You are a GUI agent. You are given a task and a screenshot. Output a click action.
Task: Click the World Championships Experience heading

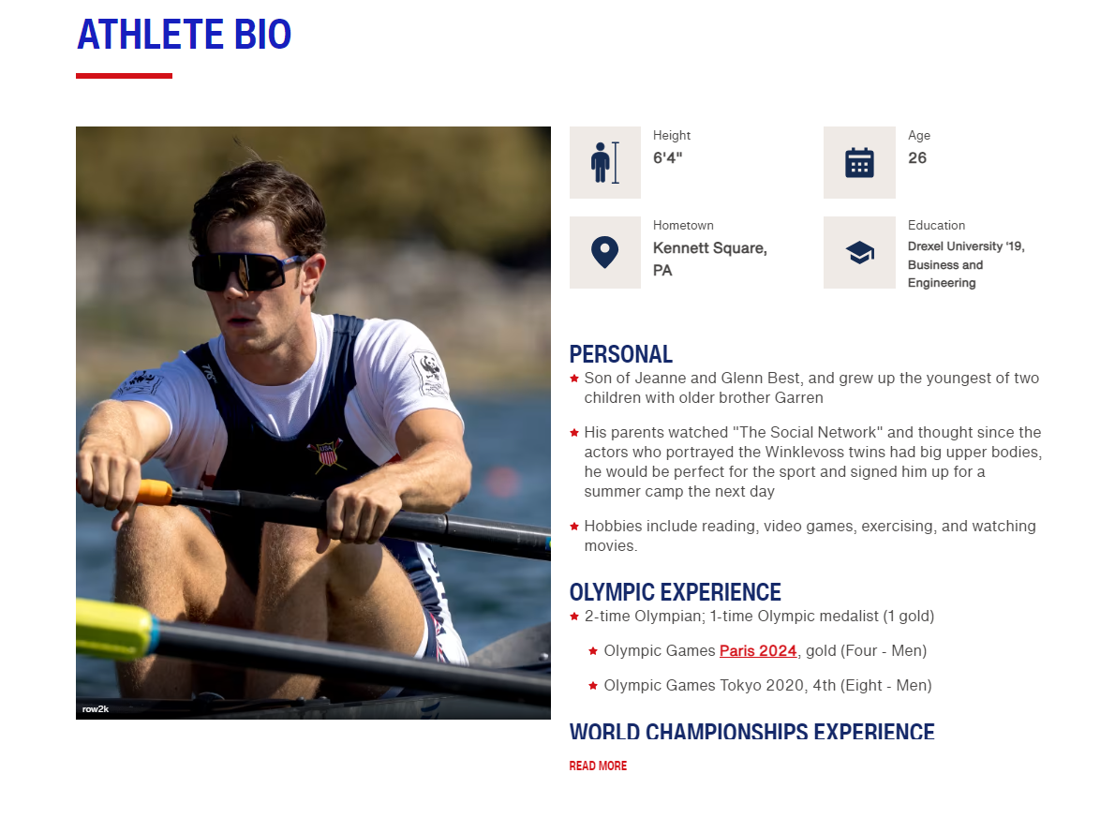(x=751, y=732)
